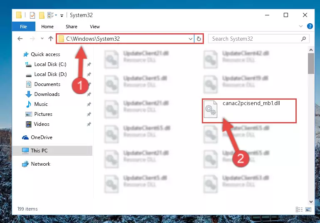
Task: Go forward with the right arrow
Action: coord(32,39)
